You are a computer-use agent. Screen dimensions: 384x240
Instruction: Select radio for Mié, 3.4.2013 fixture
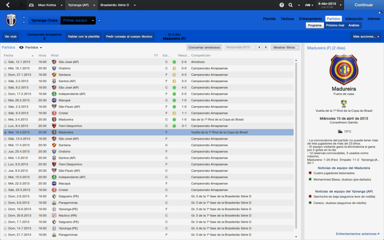tap(5, 120)
